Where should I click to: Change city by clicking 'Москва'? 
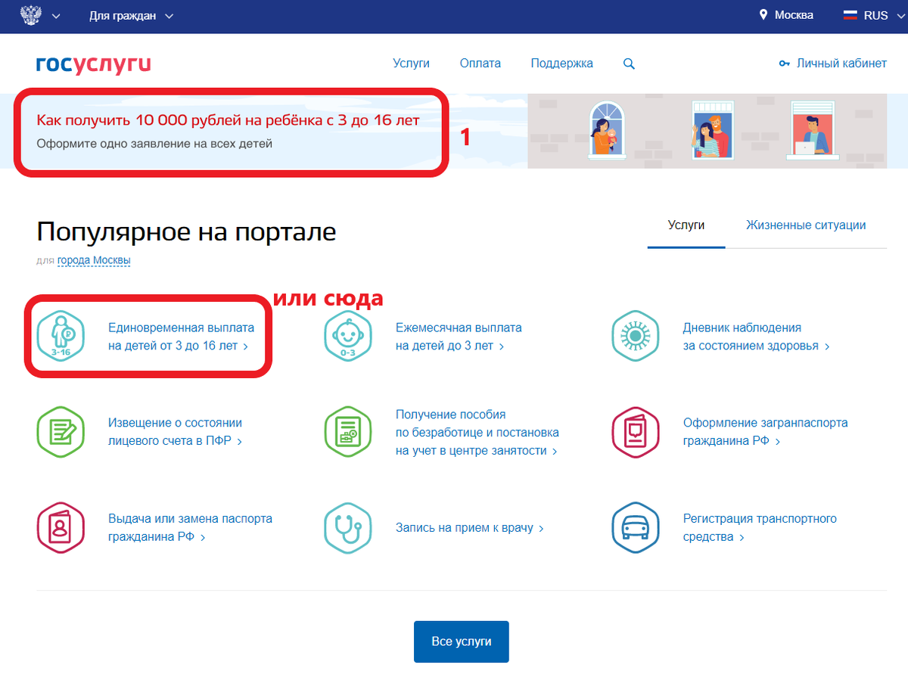point(794,15)
